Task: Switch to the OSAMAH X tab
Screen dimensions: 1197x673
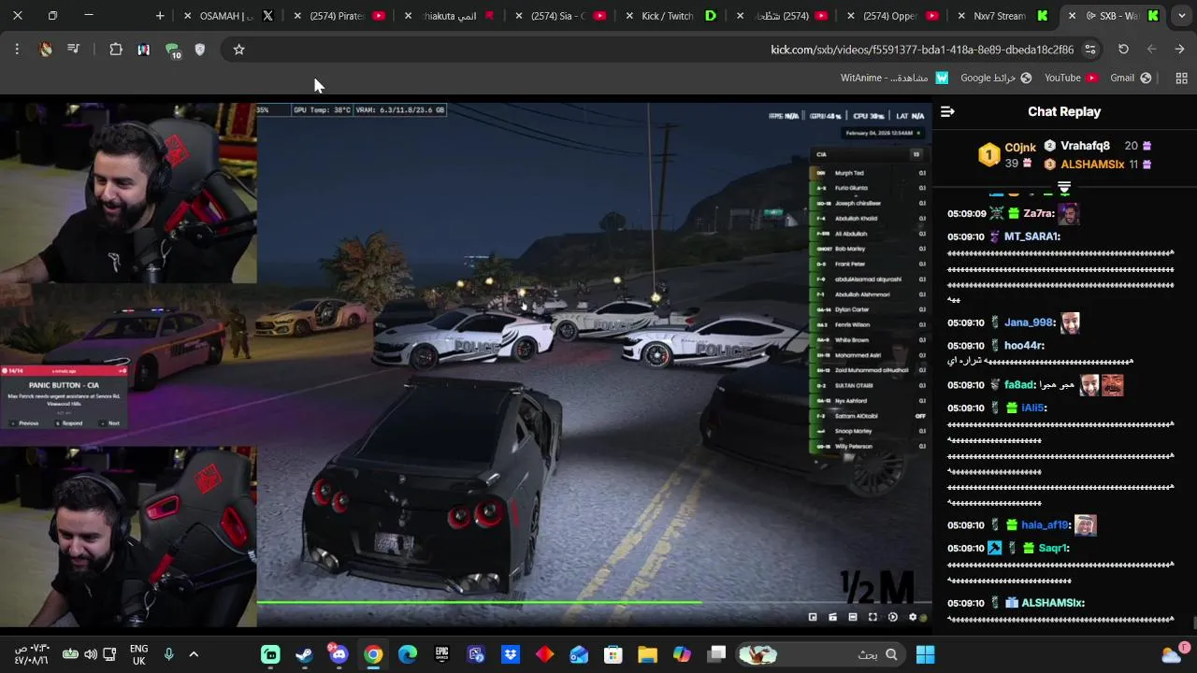Action: (x=228, y=16)
